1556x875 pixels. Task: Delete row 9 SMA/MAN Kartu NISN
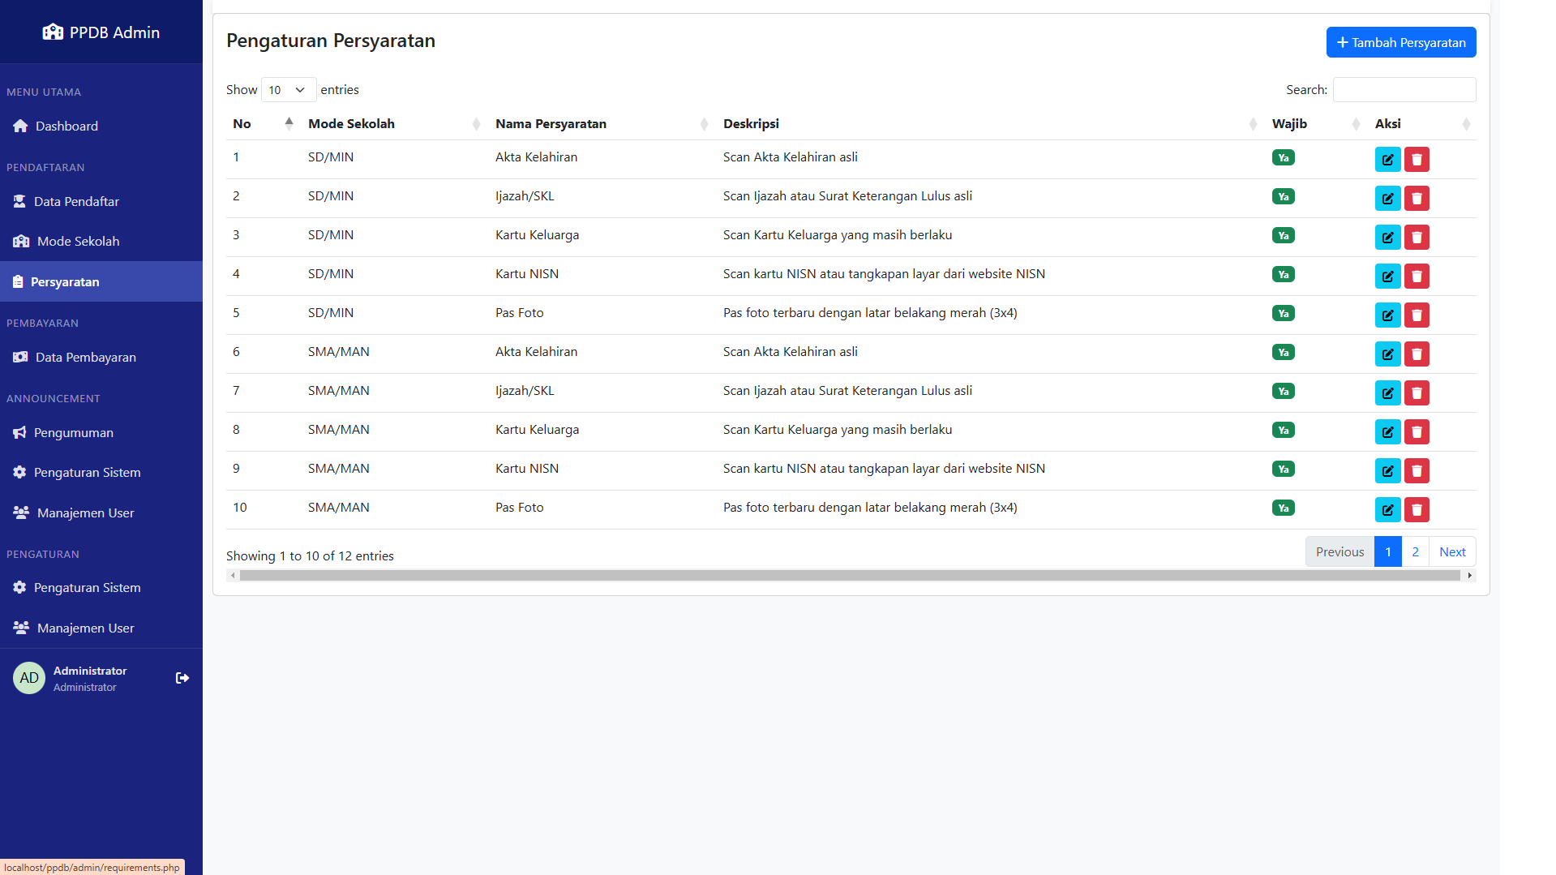click(1417, 471)
